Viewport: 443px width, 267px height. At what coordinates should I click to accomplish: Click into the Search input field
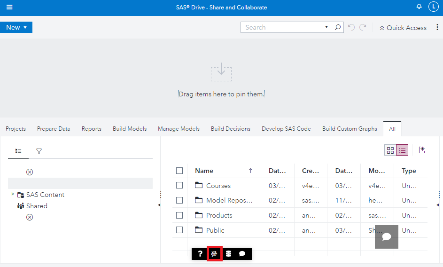click(x=282, y=27)
